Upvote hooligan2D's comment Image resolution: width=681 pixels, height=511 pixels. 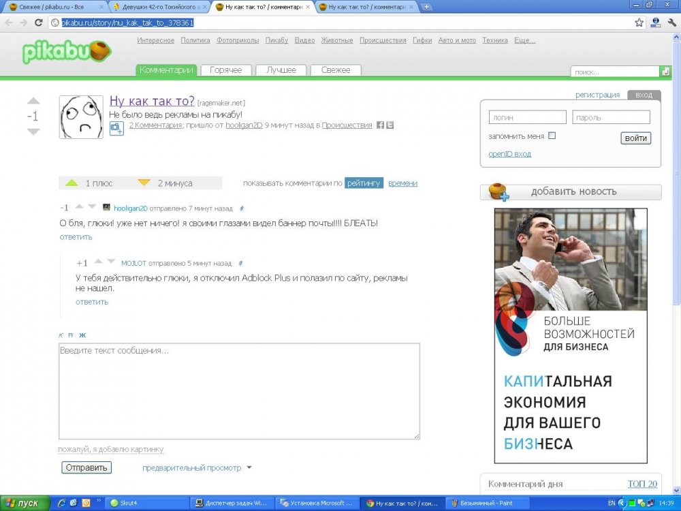point(79,206)
